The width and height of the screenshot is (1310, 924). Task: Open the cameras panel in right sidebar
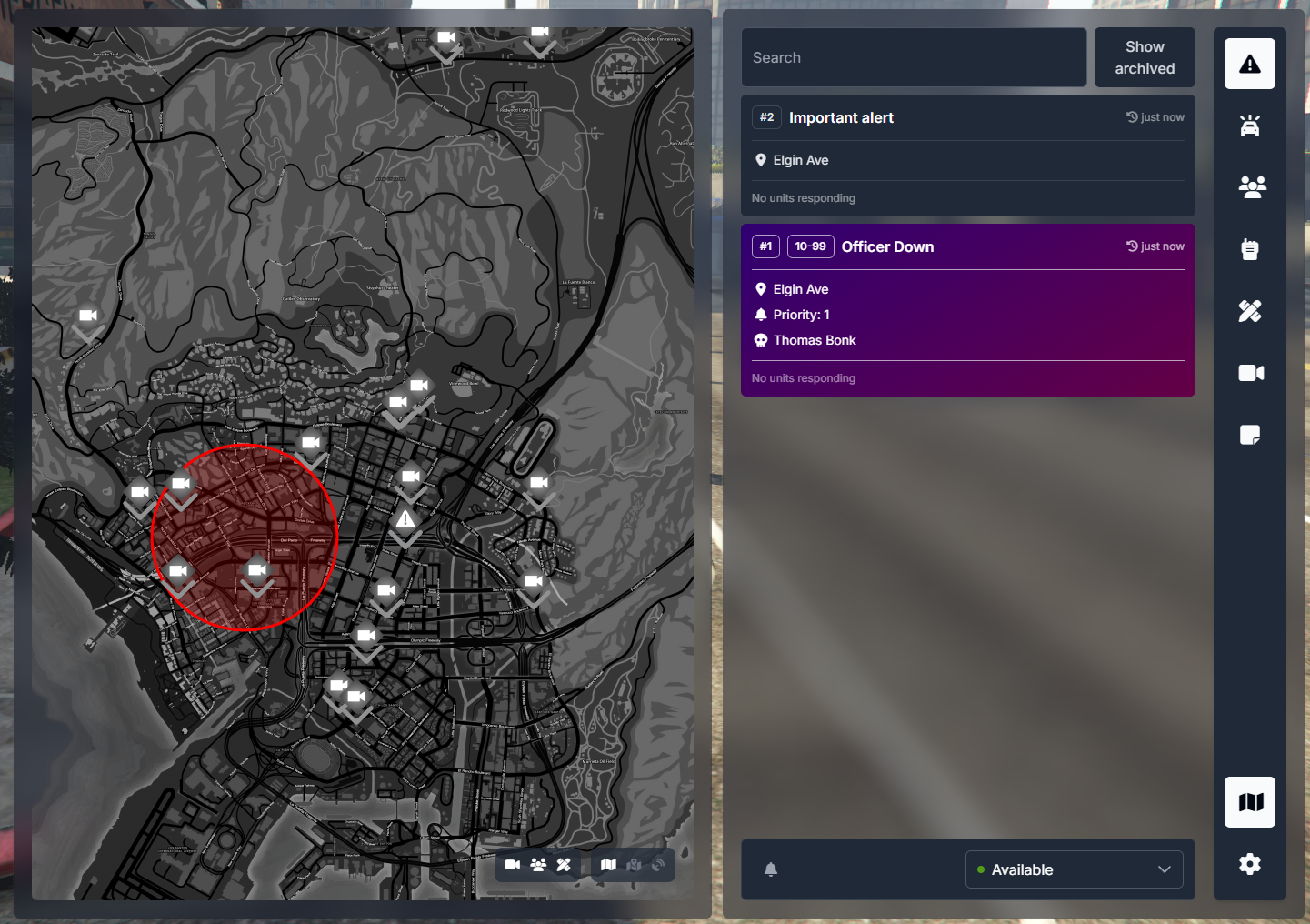coord(1250,373)
